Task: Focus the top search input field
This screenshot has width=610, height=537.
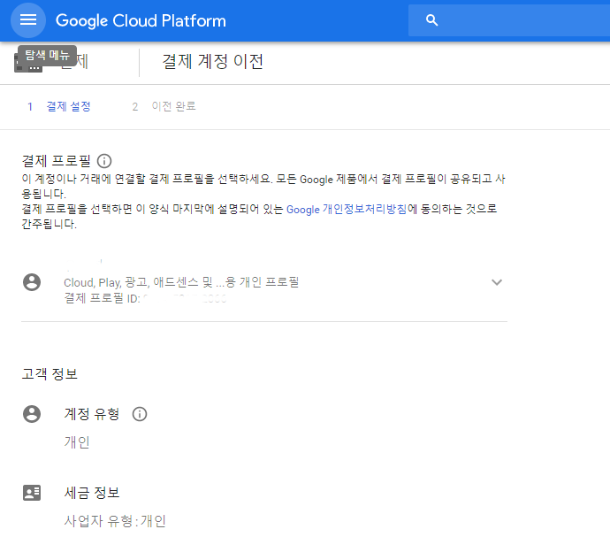Action: click(509, 20)
